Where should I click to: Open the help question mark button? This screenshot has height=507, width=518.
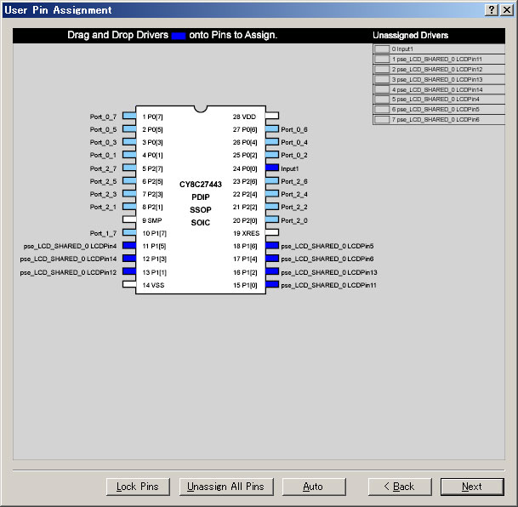tap(492, 10)
